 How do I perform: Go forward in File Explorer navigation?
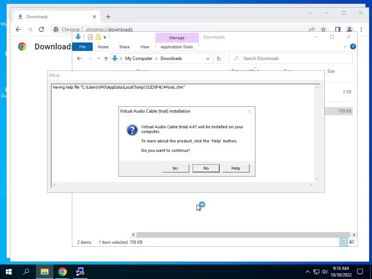point(90,58)
